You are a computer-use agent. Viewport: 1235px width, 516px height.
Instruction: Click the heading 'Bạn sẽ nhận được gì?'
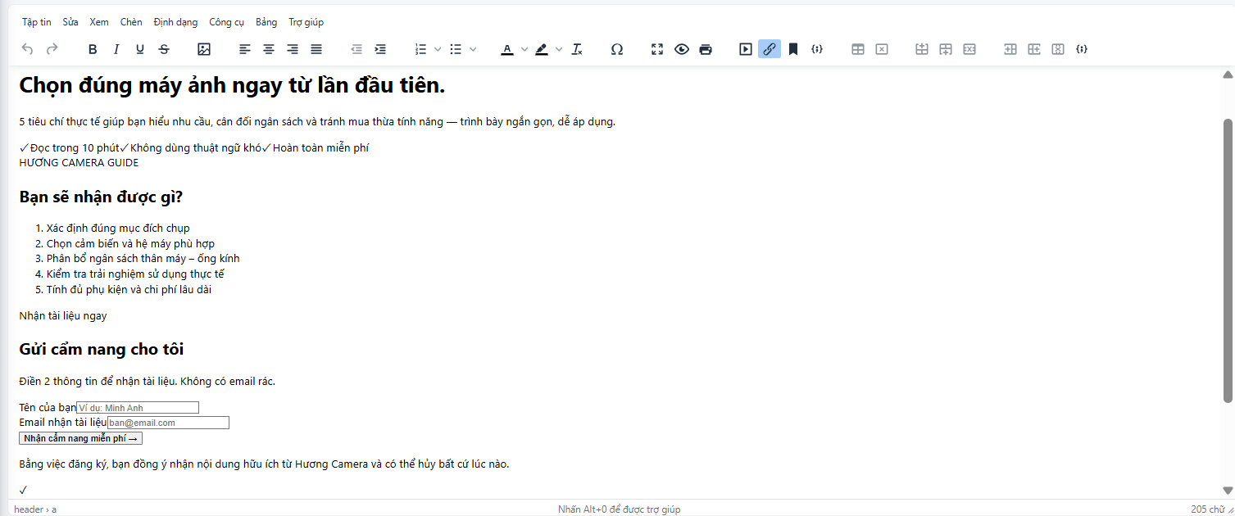[101, 197]
